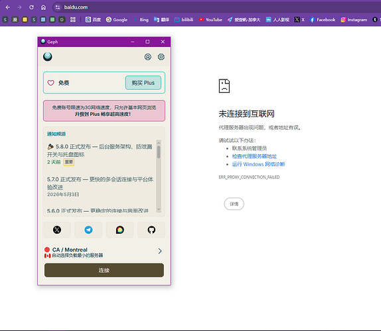Open Geph account profile icon
The height and width of the screenshot is (331, 381).
(148, 57)
